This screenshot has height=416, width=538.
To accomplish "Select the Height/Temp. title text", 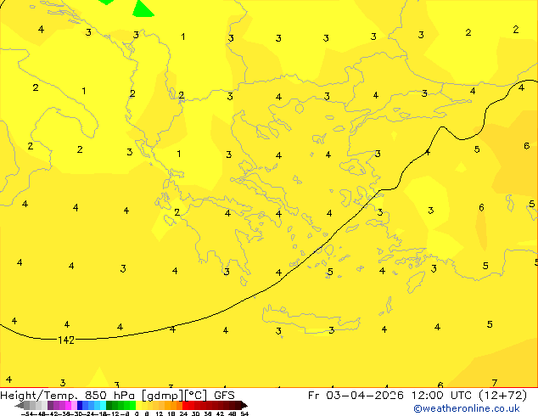I will [x=39, y=396].
